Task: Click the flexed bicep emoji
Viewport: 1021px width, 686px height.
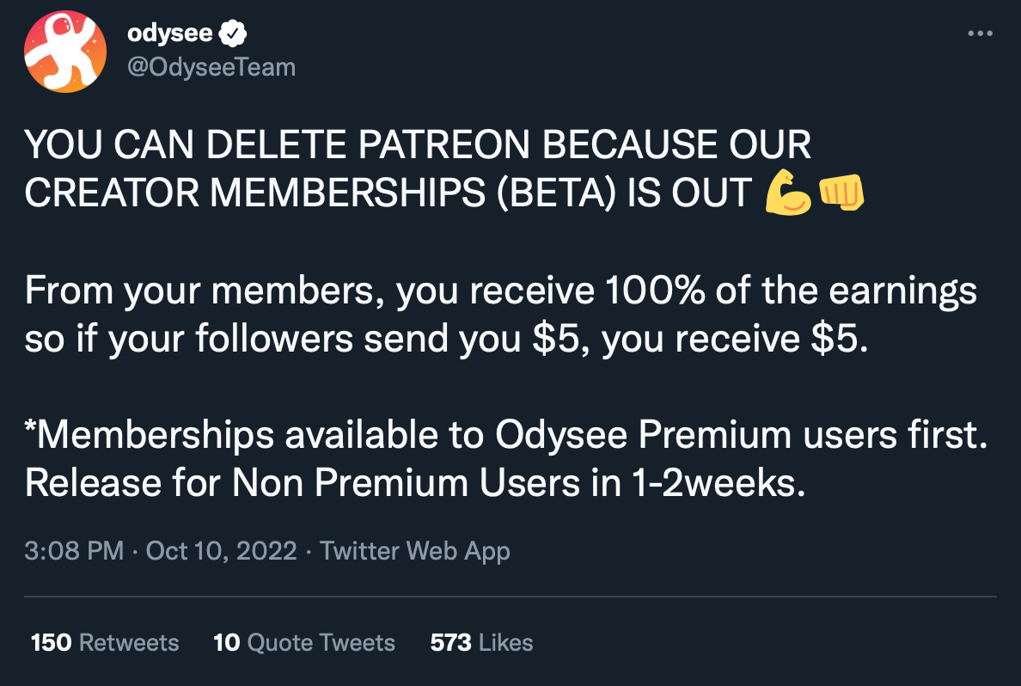Action: pyautogui.click(x=788, y=193)
